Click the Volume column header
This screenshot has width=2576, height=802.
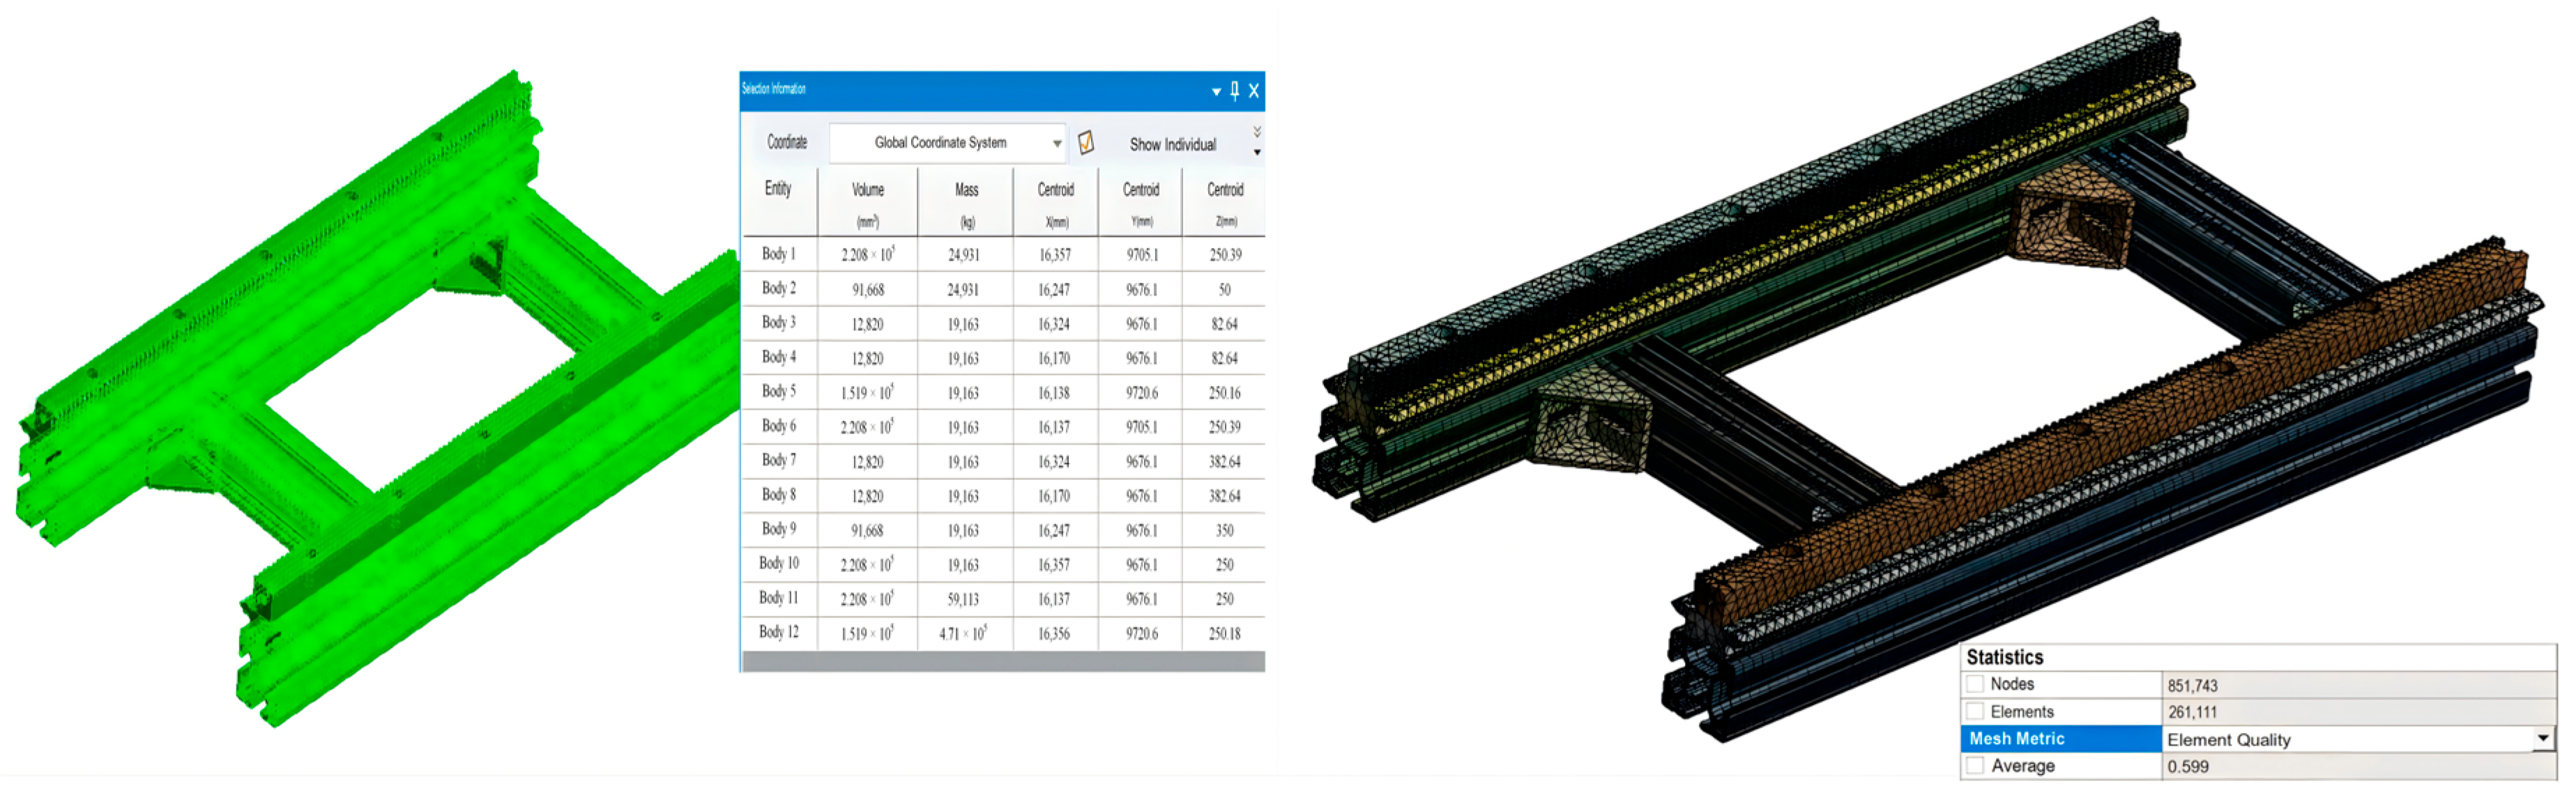coord(867,190)
